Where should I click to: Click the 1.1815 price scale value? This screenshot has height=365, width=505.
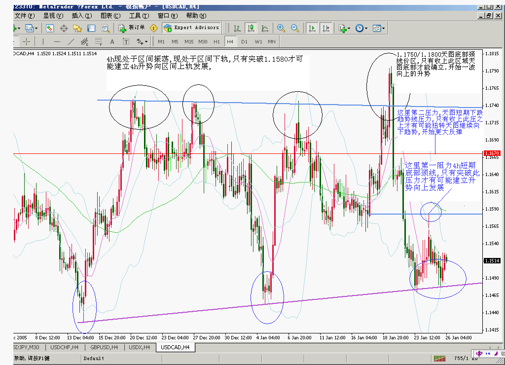click(492, 53)
